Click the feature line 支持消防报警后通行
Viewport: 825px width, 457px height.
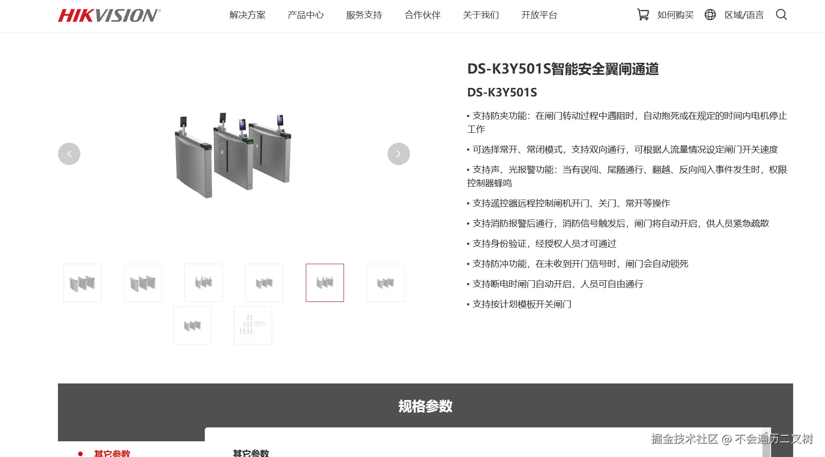pos(618,223)
